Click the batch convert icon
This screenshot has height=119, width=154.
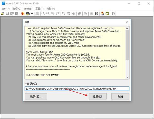pos(28,14)
